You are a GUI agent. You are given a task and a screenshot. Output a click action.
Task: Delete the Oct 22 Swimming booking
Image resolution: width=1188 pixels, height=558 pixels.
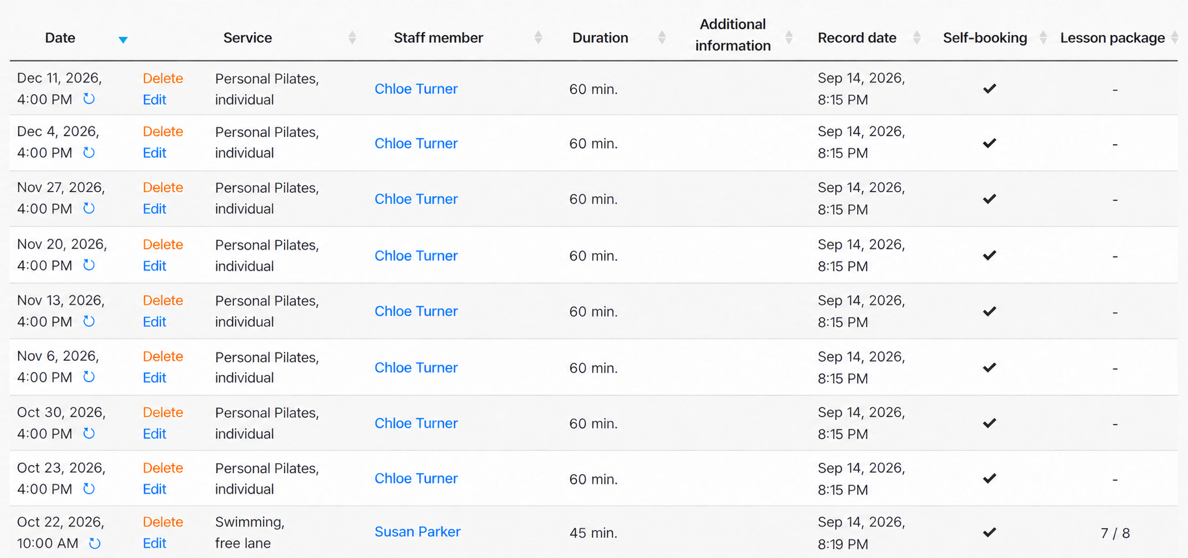pyautogui.click(x=163, y=522)
